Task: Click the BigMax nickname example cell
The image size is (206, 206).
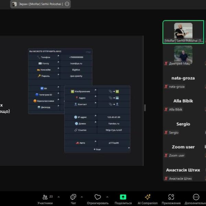Action: [76, 70]
